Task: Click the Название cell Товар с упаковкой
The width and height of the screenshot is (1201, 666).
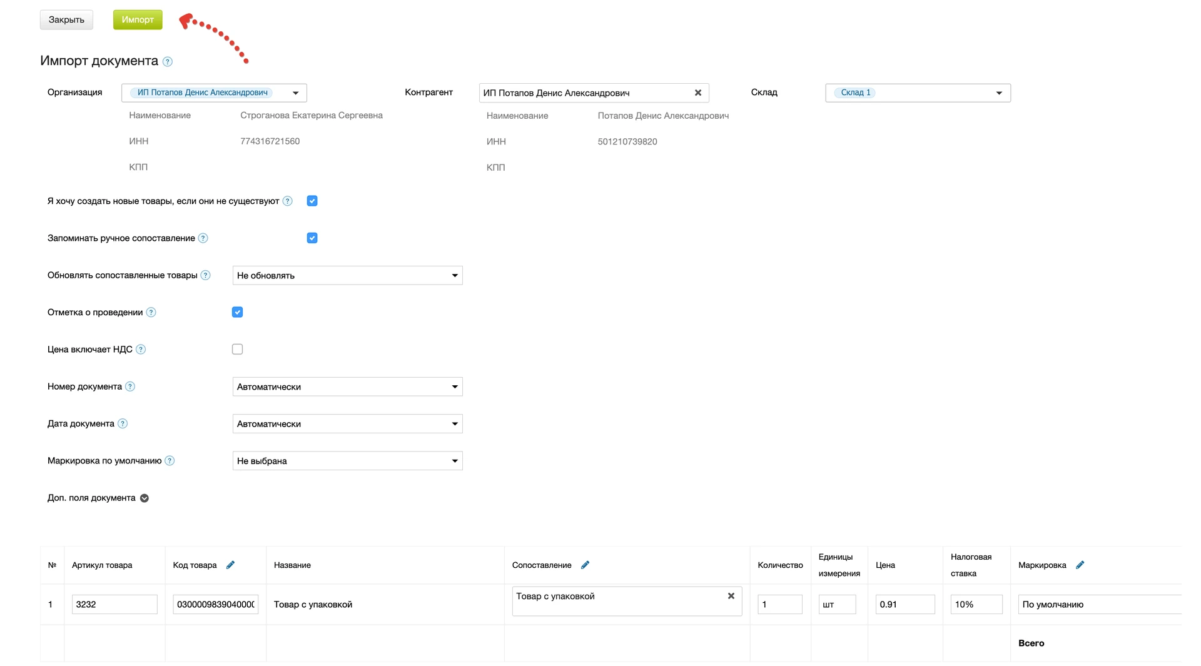Action: pyautogui.click(x=313, y=605)
